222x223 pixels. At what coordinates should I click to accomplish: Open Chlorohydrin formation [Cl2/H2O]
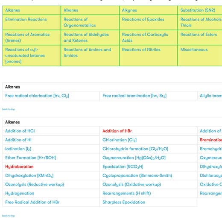pyautogui.click(x=135, y=149)
